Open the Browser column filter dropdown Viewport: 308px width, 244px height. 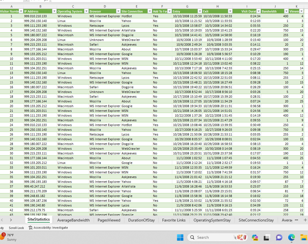coord(118,11)
